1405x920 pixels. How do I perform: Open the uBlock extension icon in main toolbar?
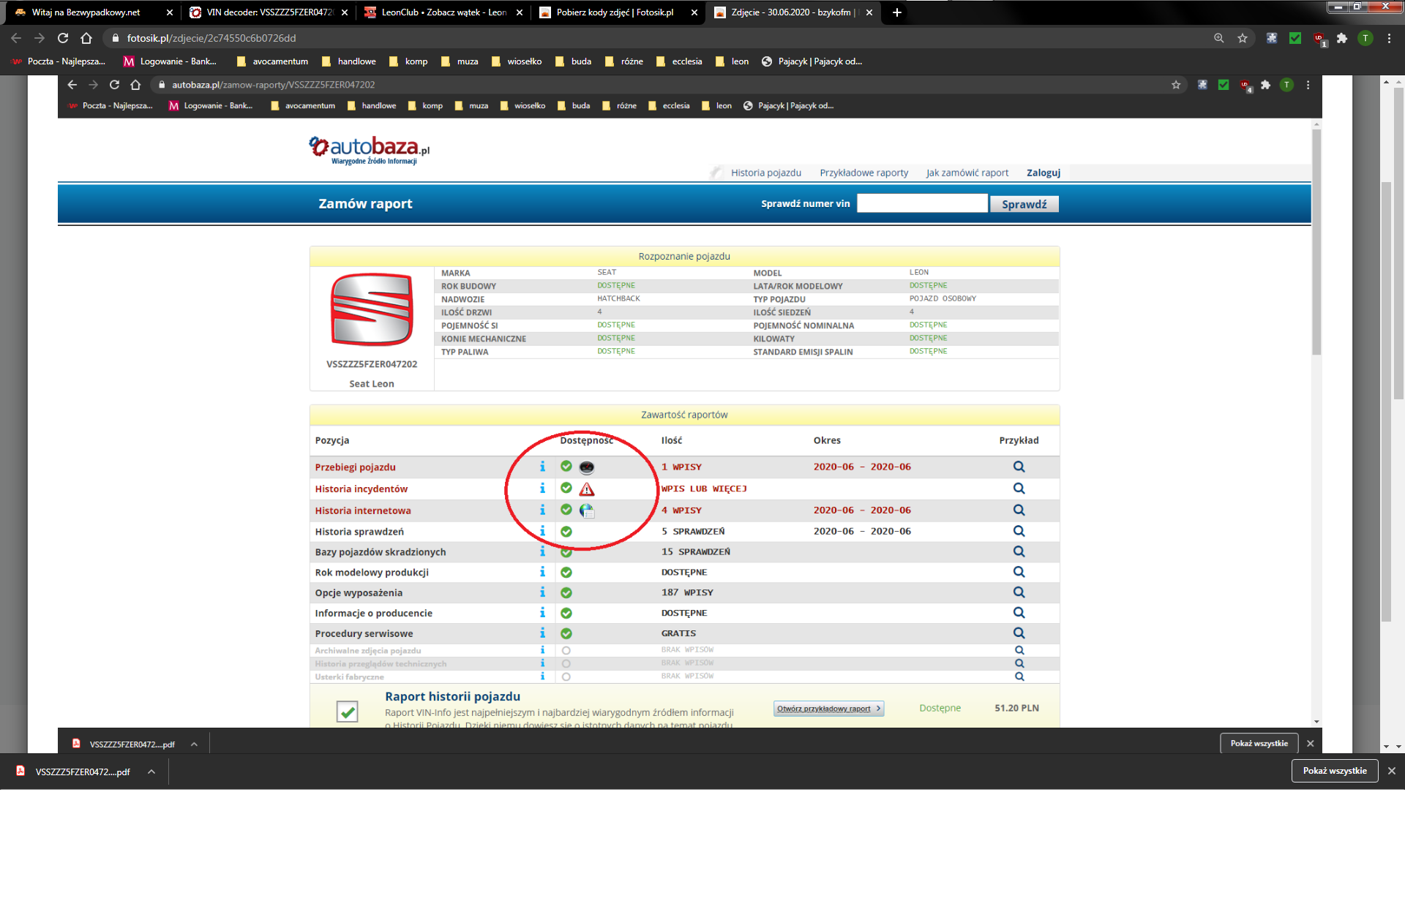pyautogui.click(x=1319, y=39)
